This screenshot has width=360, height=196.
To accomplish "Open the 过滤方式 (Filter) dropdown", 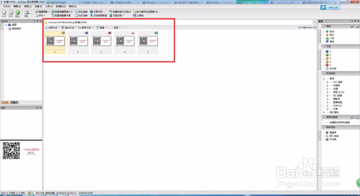I will point(52,28).
